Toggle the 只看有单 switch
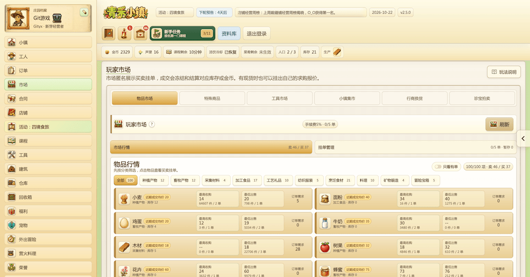 (438, 167)
